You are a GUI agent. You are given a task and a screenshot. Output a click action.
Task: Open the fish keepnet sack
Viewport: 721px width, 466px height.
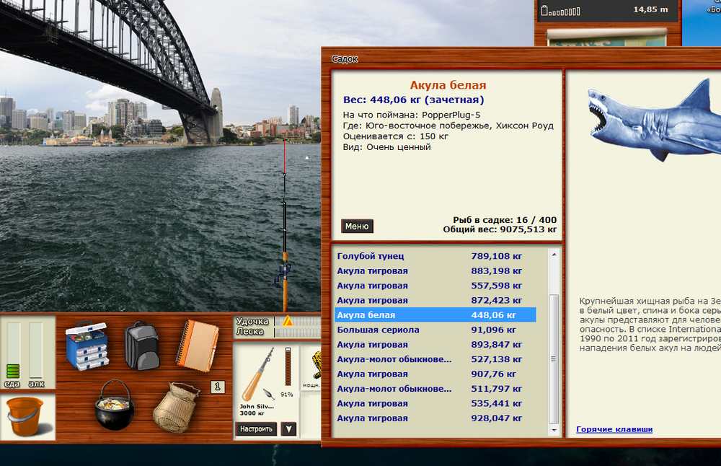pos(175,407)
